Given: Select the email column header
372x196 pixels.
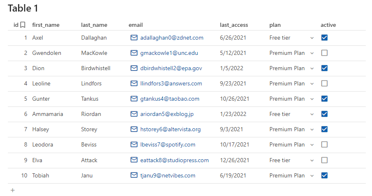Looking at the screenshot, I should coord(136,25).
